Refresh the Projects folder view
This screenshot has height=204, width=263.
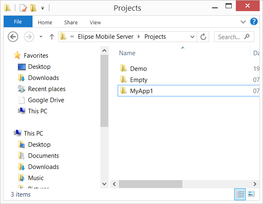(x=203, y=37)
